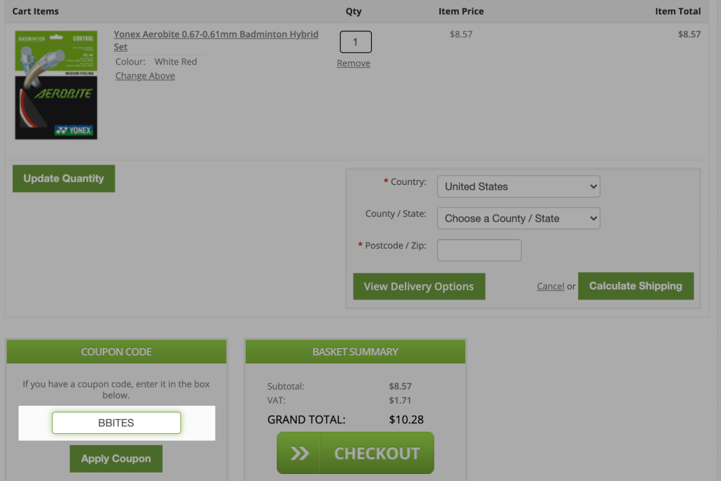This screenshot has height=481, width=721.
Task: Click the quantity input box
Action: pyautogui.click(x=356, y=42)
